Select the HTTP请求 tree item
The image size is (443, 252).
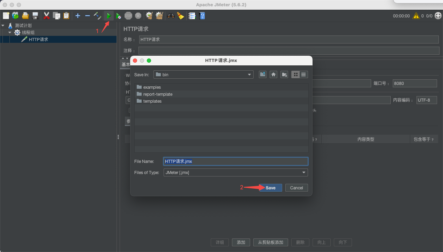coord(38,39)
